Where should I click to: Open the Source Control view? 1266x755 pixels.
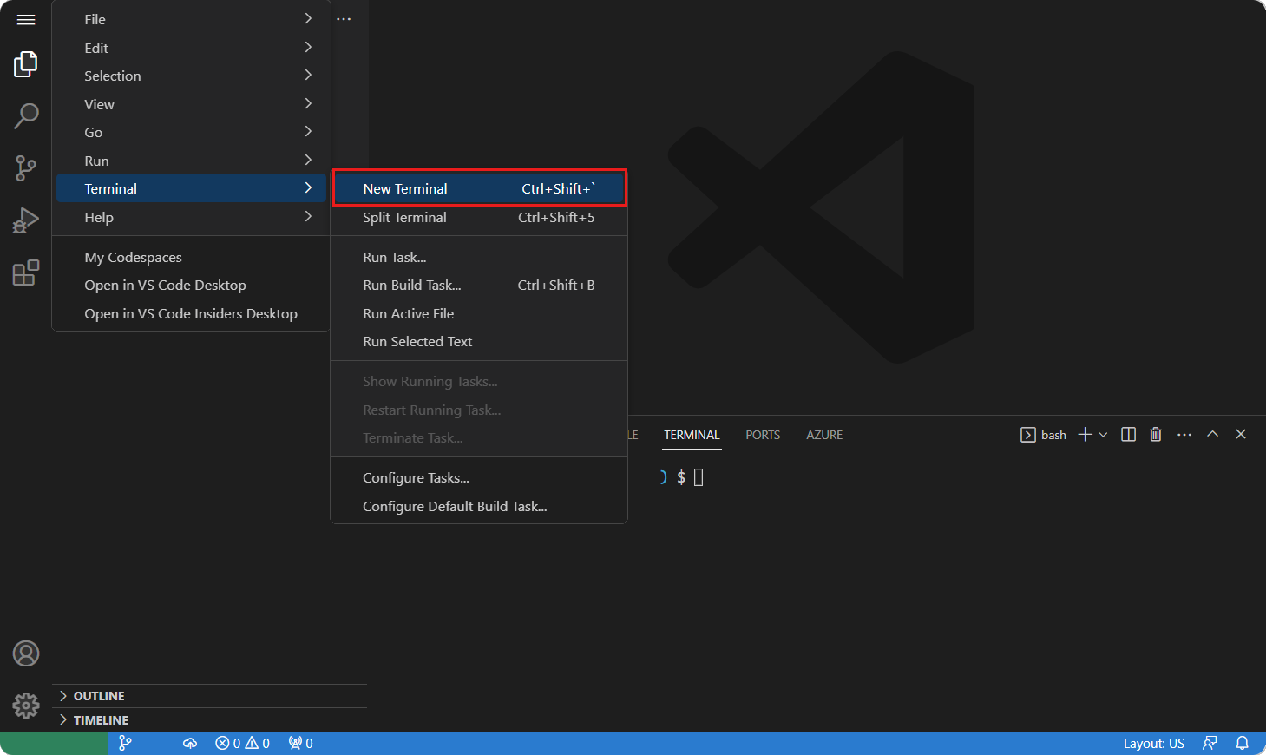click(x=26, y=167)
